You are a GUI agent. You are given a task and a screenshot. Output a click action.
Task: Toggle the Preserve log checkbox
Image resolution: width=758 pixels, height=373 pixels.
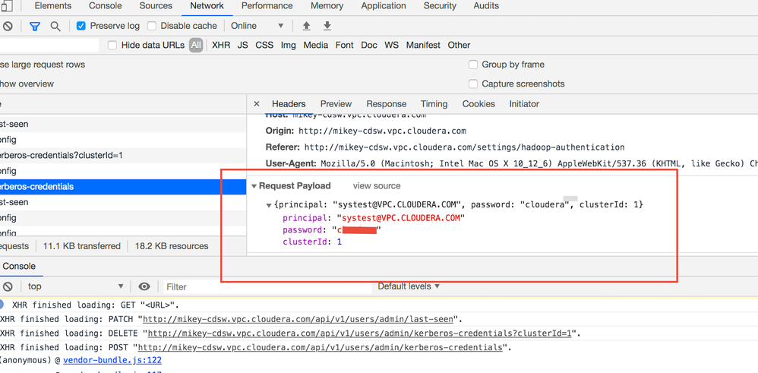click(x=81, y=26)
